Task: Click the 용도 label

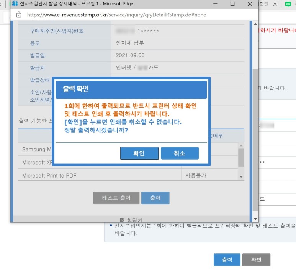Action: 35,43
